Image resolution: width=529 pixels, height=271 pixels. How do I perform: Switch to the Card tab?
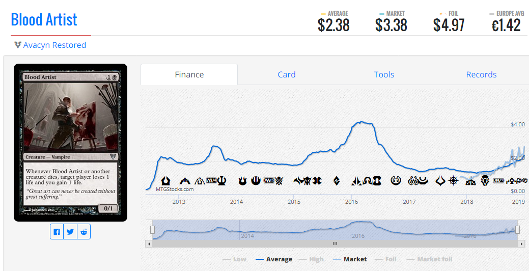pyautogui.click(x=287, y=74)
